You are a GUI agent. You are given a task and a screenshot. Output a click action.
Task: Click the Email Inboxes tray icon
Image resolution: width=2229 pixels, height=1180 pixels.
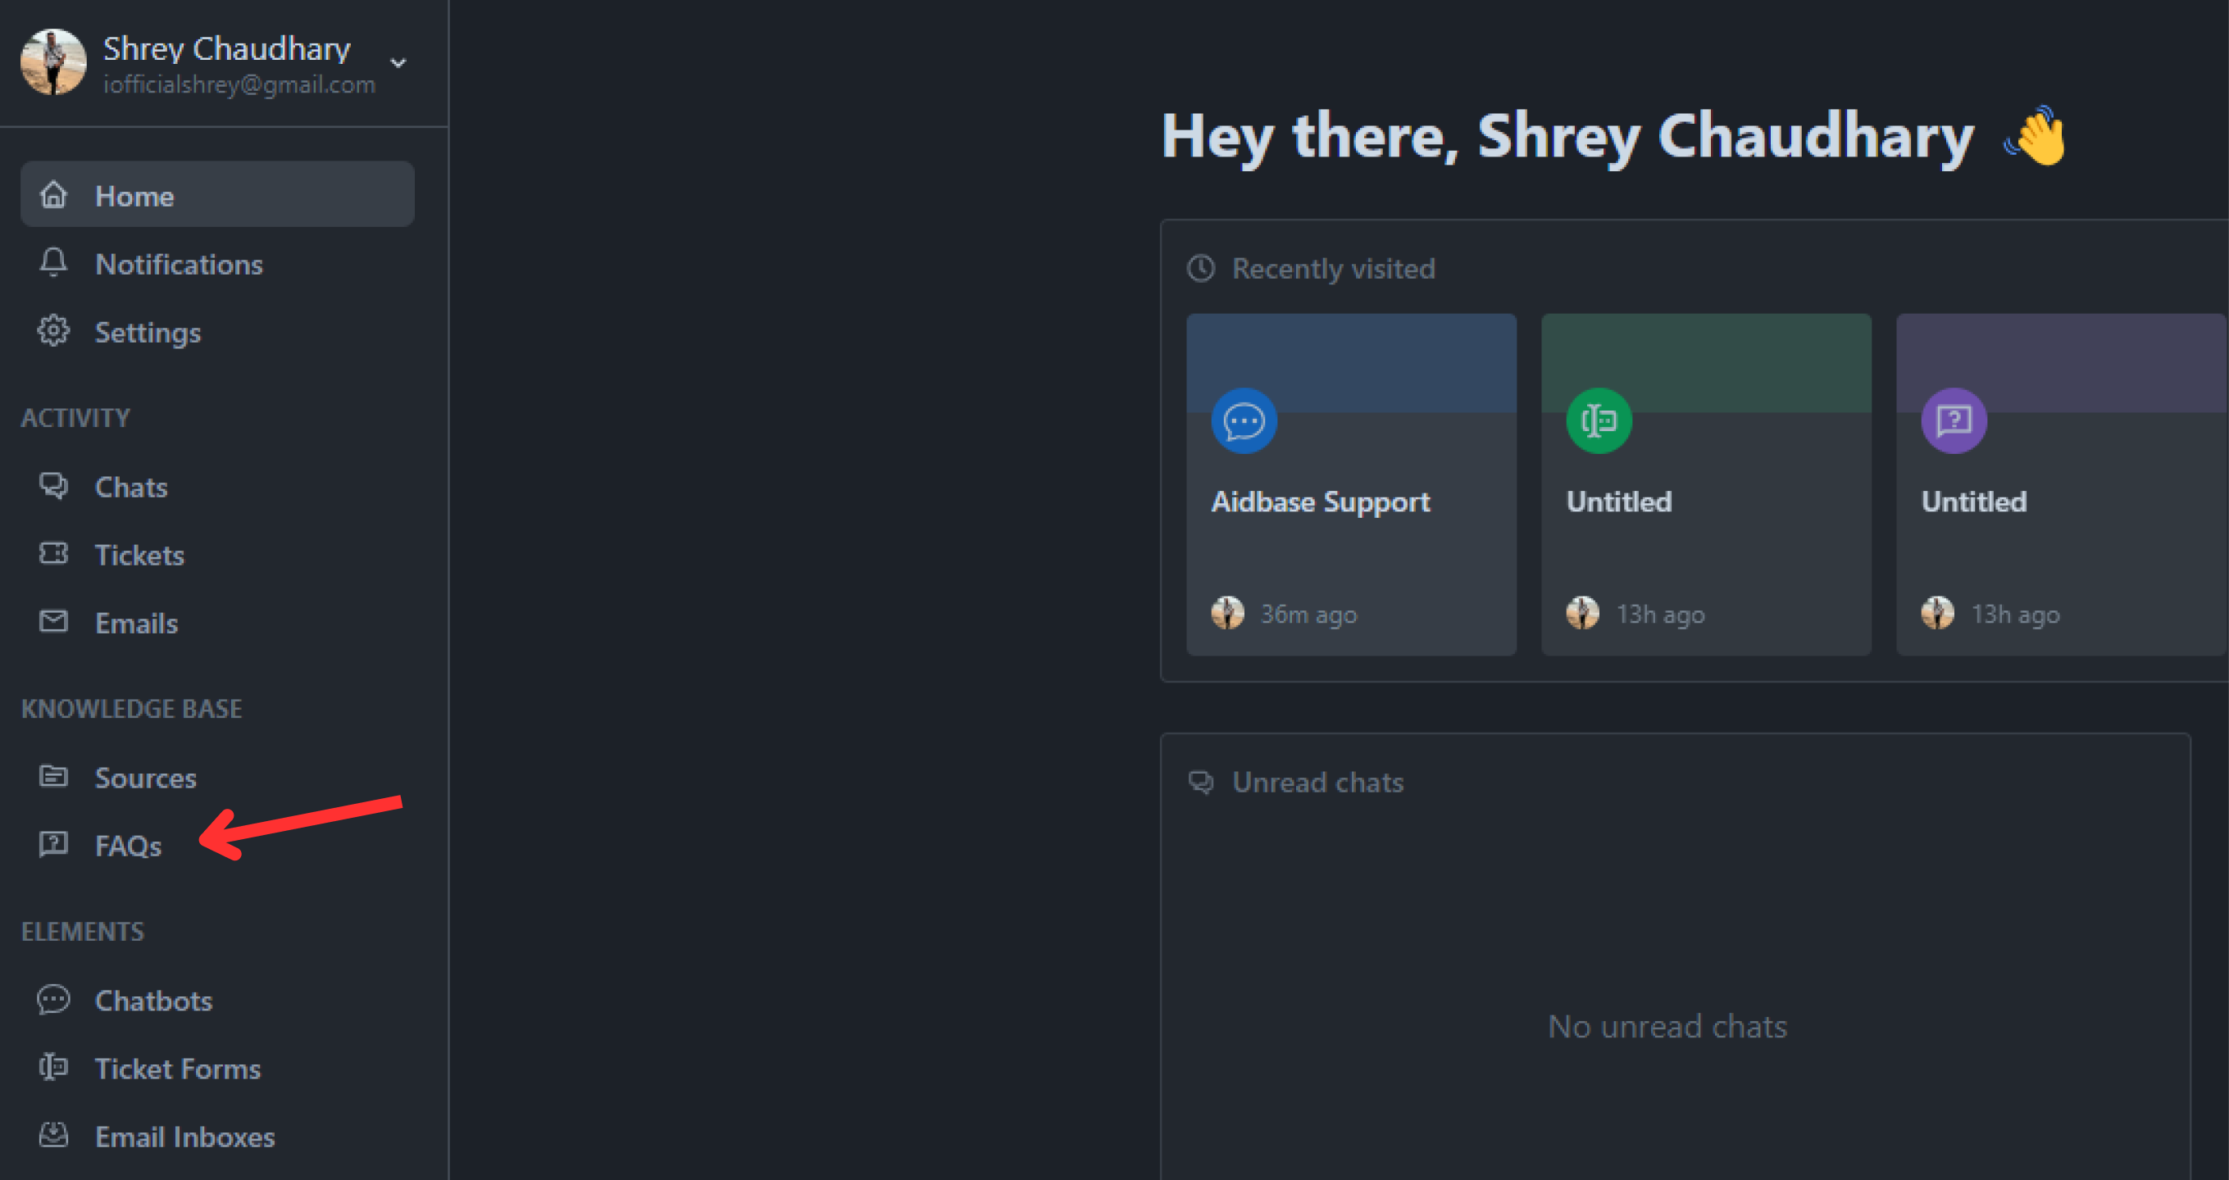[53, 1135]
